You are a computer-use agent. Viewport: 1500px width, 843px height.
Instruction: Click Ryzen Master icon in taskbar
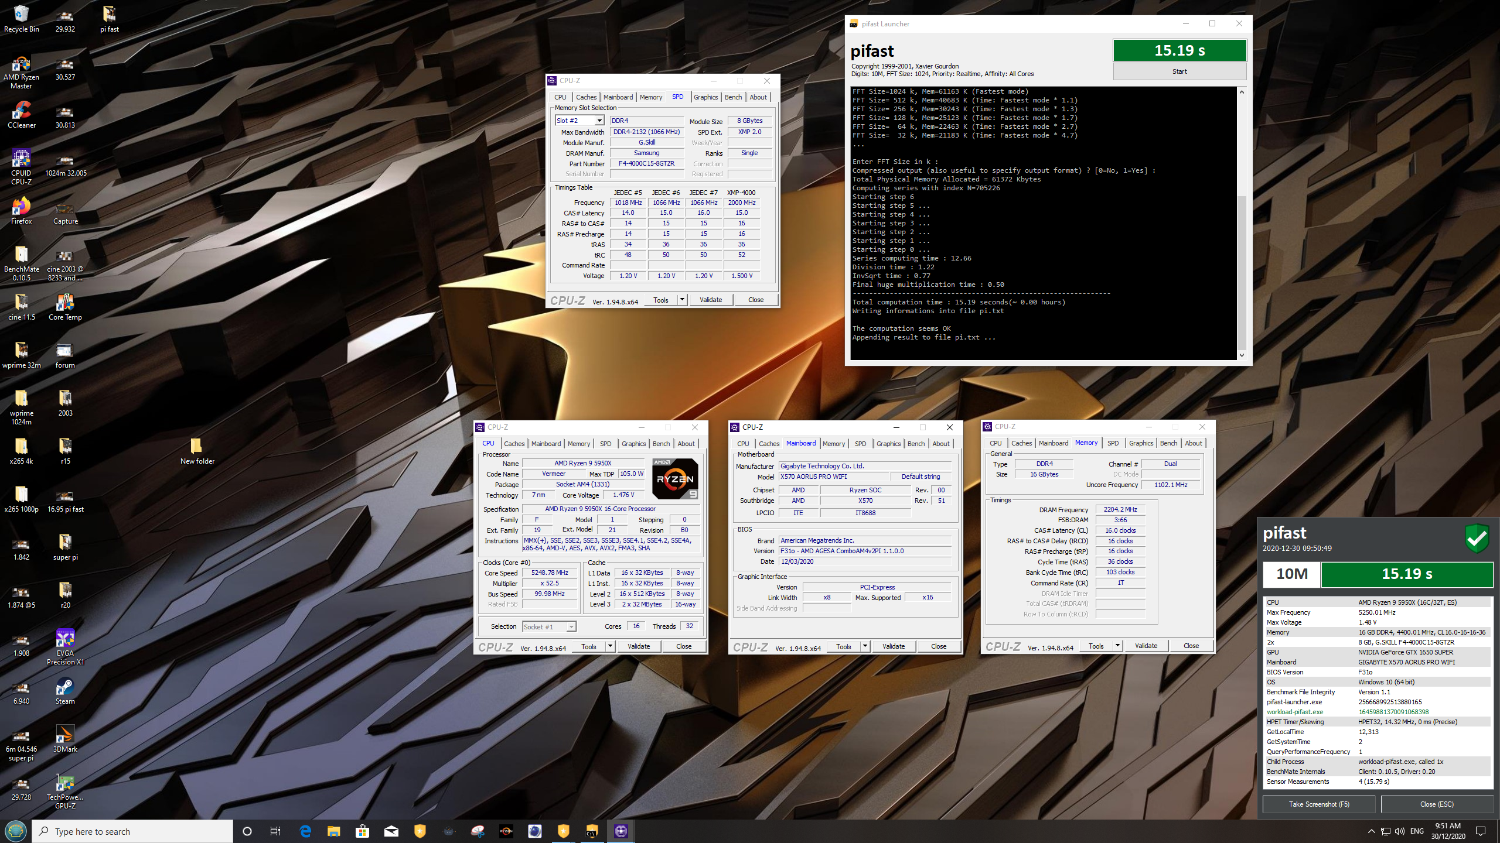click(x=506, y=831)
